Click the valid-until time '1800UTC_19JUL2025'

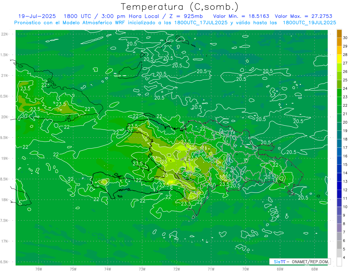pyautogui.click(x=309, y=22)
